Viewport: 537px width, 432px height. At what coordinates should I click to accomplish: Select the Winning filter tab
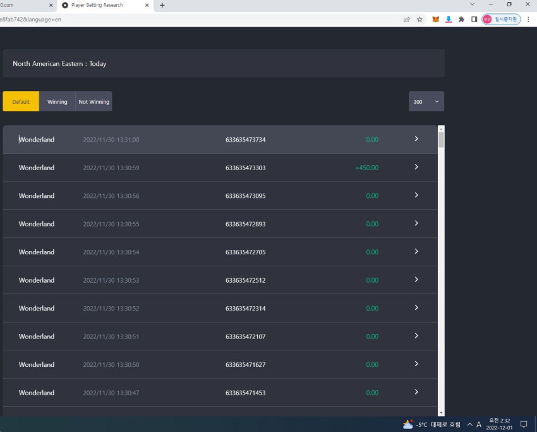(x=57, y=101)
